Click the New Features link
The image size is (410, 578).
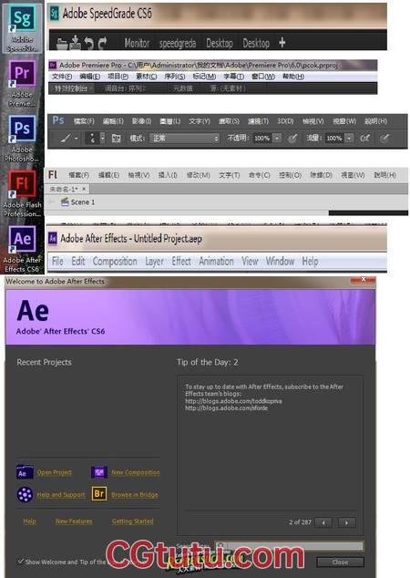click(x=74, y=521)
